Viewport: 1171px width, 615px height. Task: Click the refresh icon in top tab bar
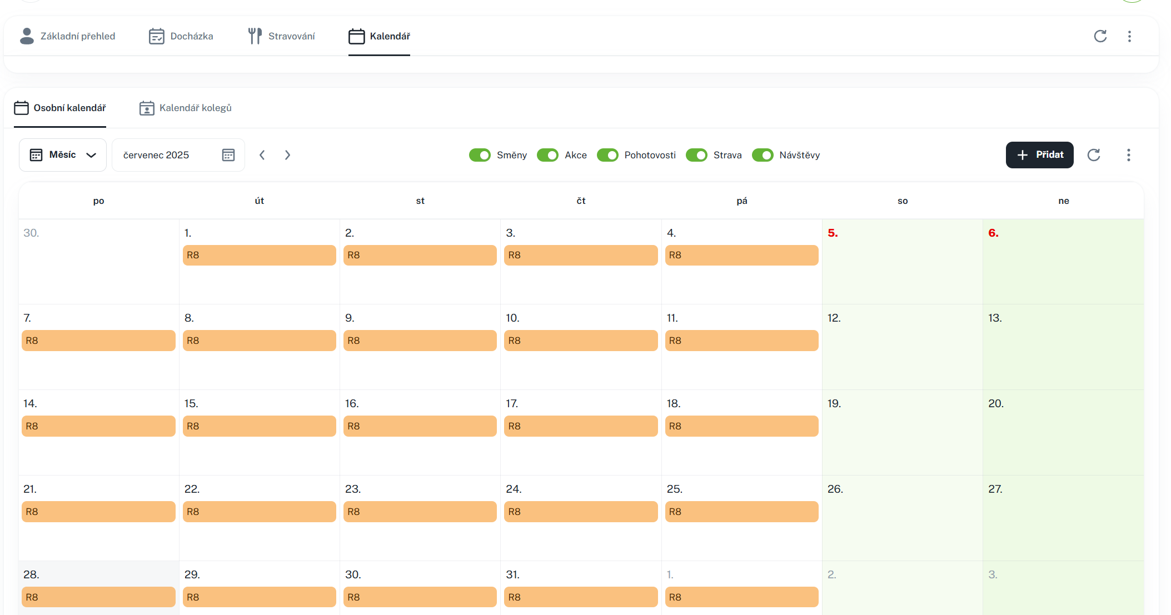pyautogui.click(x=1100, y=36)
